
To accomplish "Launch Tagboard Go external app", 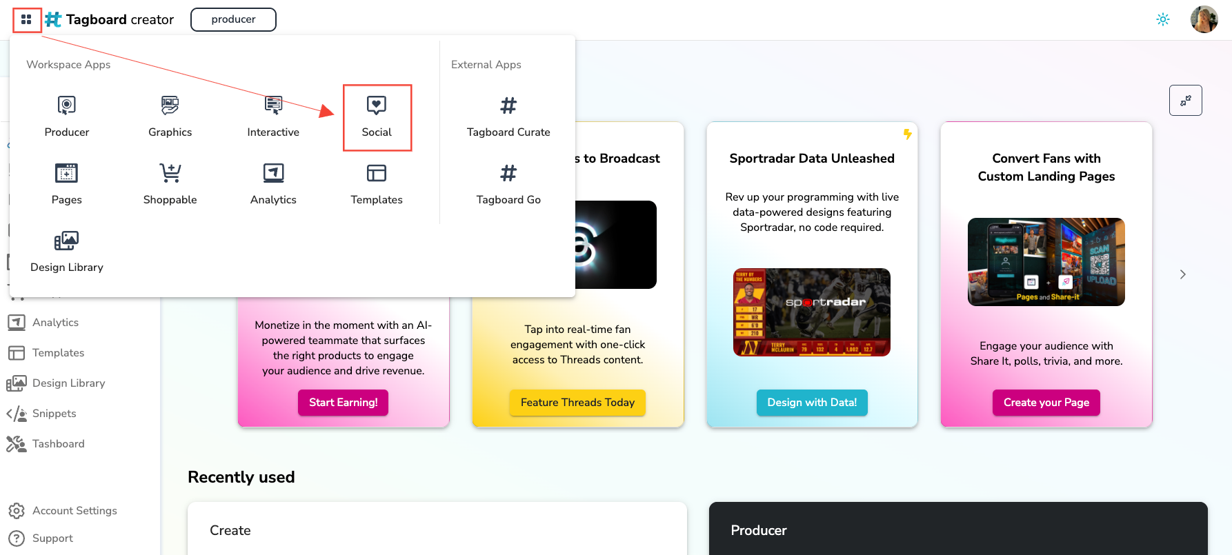I will 508,184.
